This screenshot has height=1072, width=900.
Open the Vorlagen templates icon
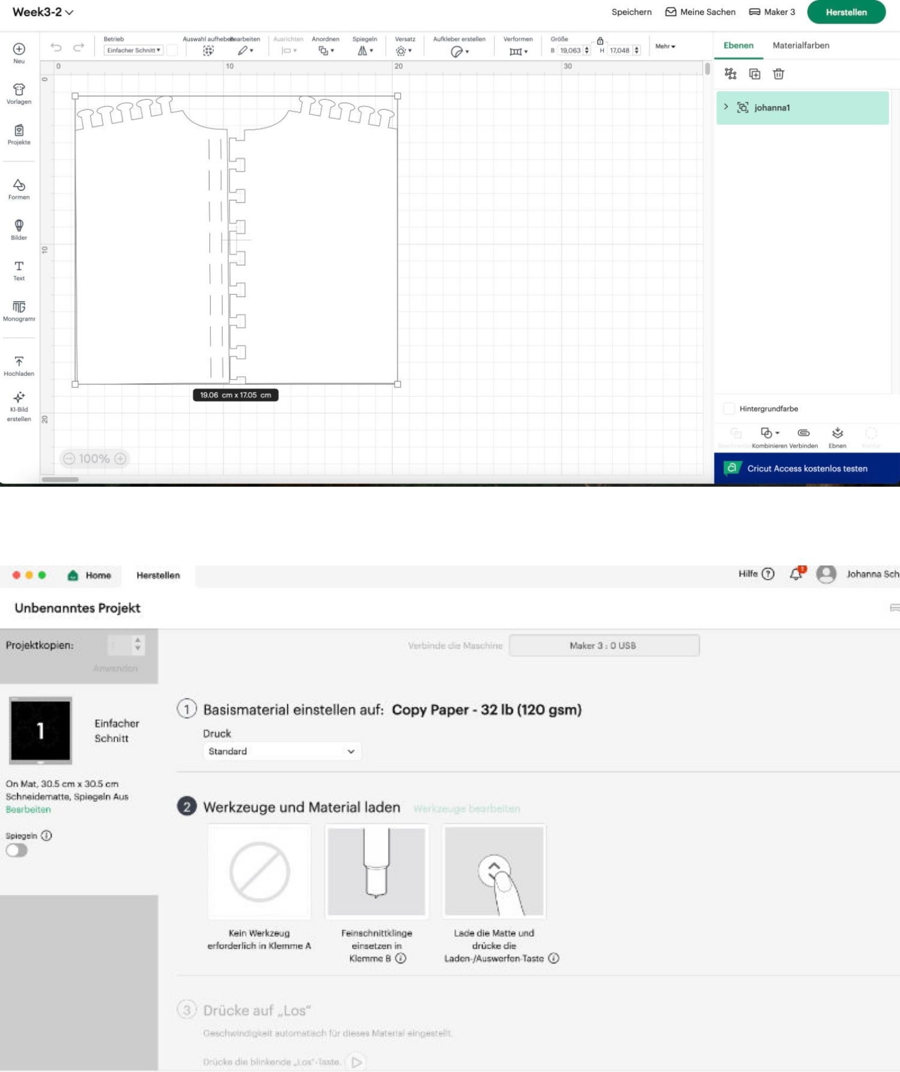pyautogui.click(x=19, y=90)
